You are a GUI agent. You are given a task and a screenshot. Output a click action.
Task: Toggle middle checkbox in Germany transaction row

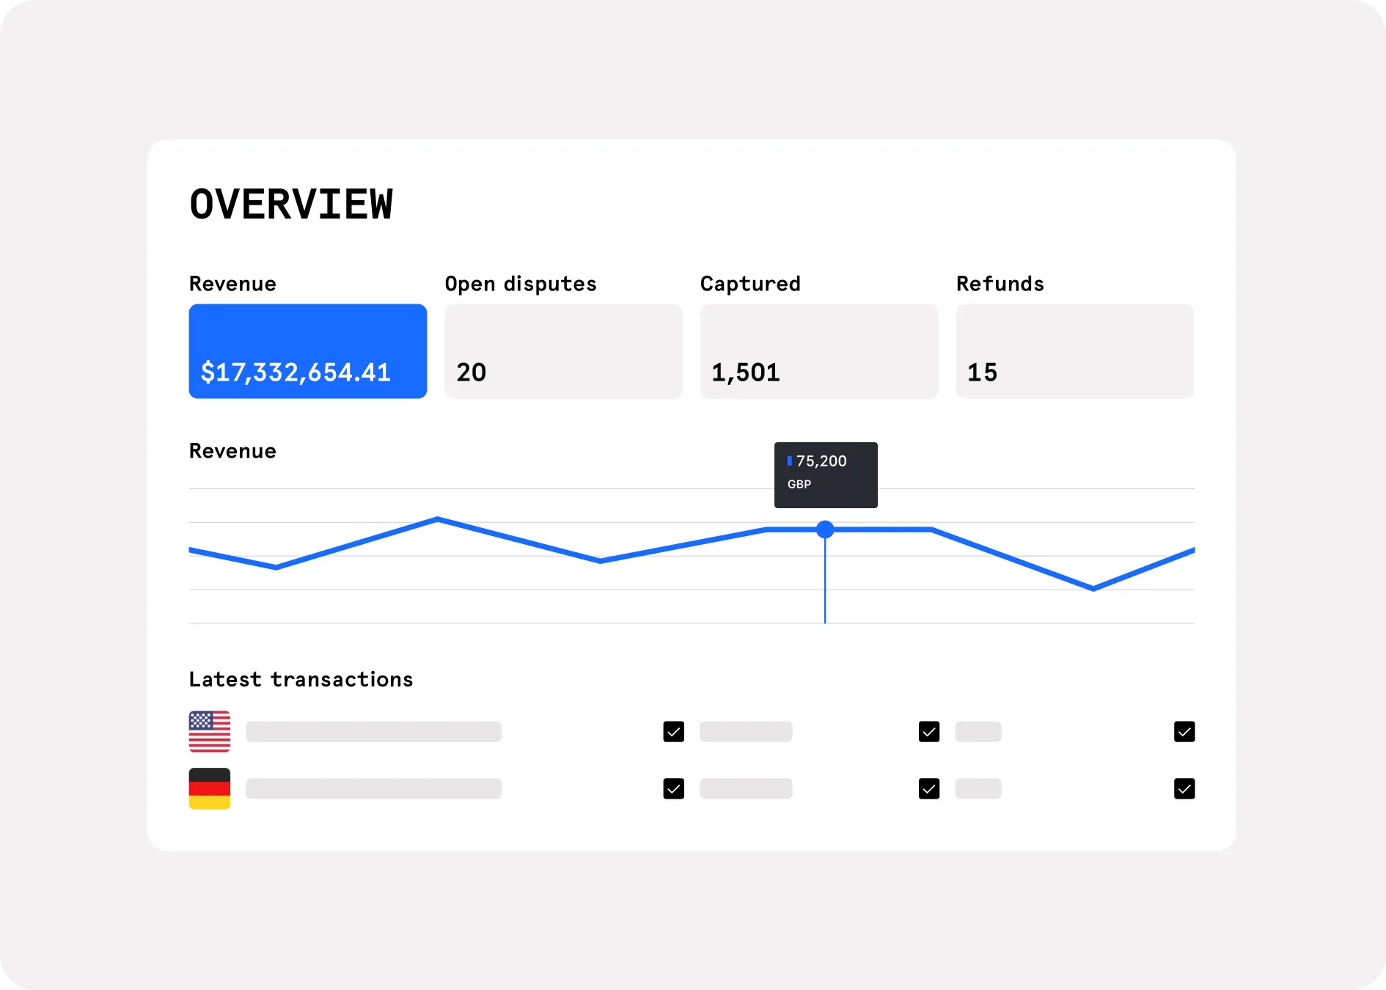pyautogui.click(x=928, y=788)
